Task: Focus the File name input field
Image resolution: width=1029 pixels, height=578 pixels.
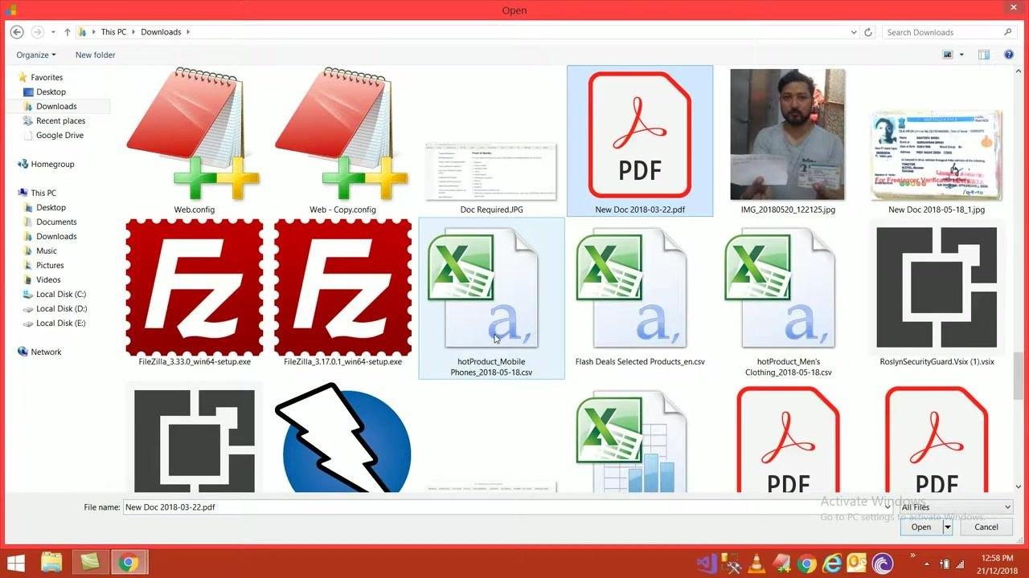Action: tap(508, 507)
